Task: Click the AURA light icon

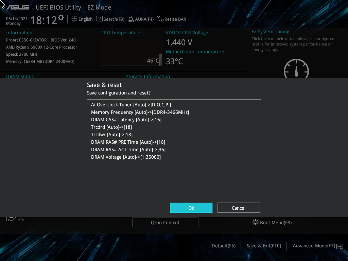Action: (131, 19)
